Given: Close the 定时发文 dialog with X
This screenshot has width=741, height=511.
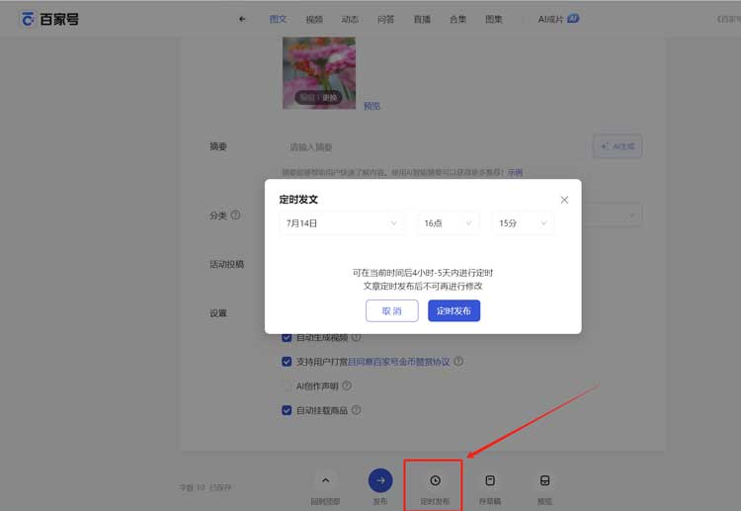Looking at the screenshot, I should [x=564, y=200].
